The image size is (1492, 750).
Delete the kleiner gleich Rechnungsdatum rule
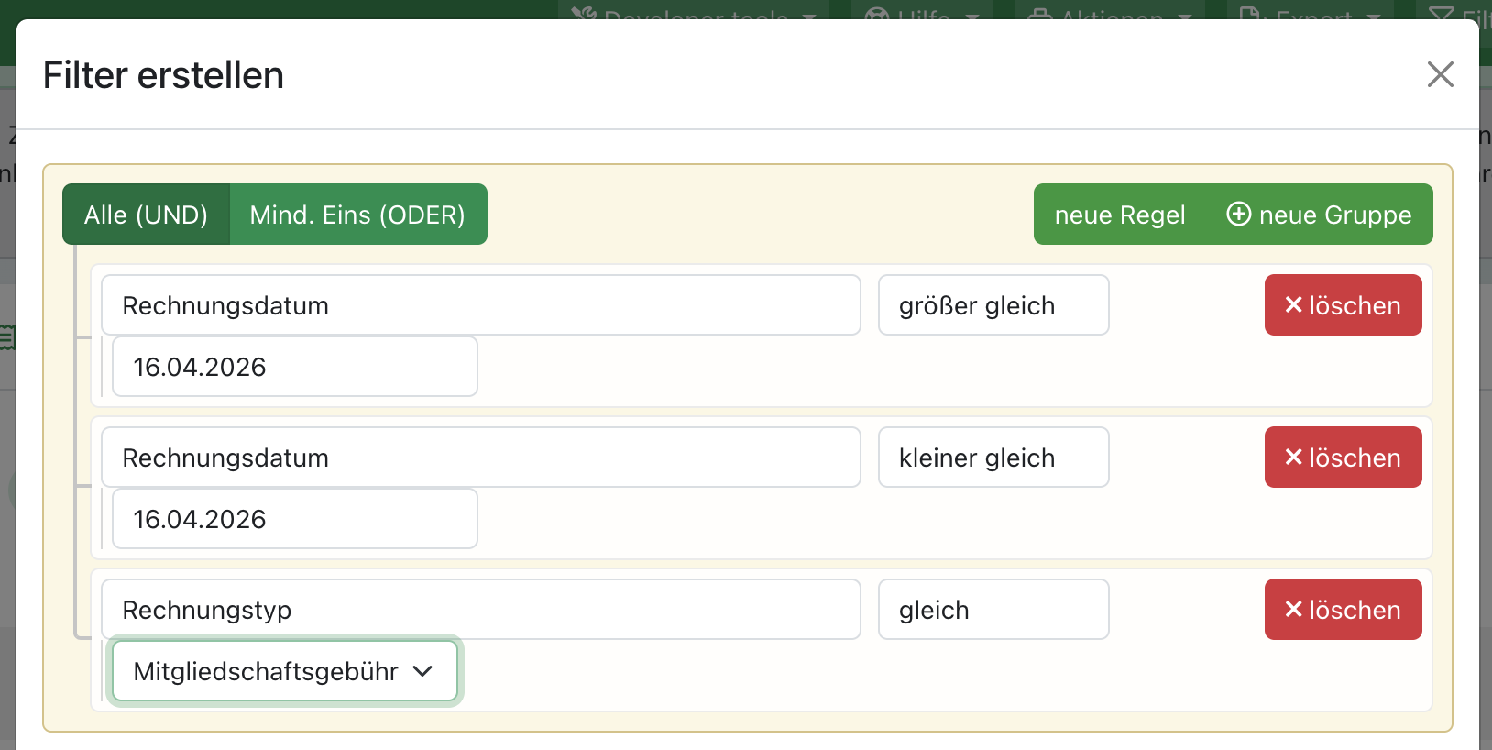[1343, 458]
